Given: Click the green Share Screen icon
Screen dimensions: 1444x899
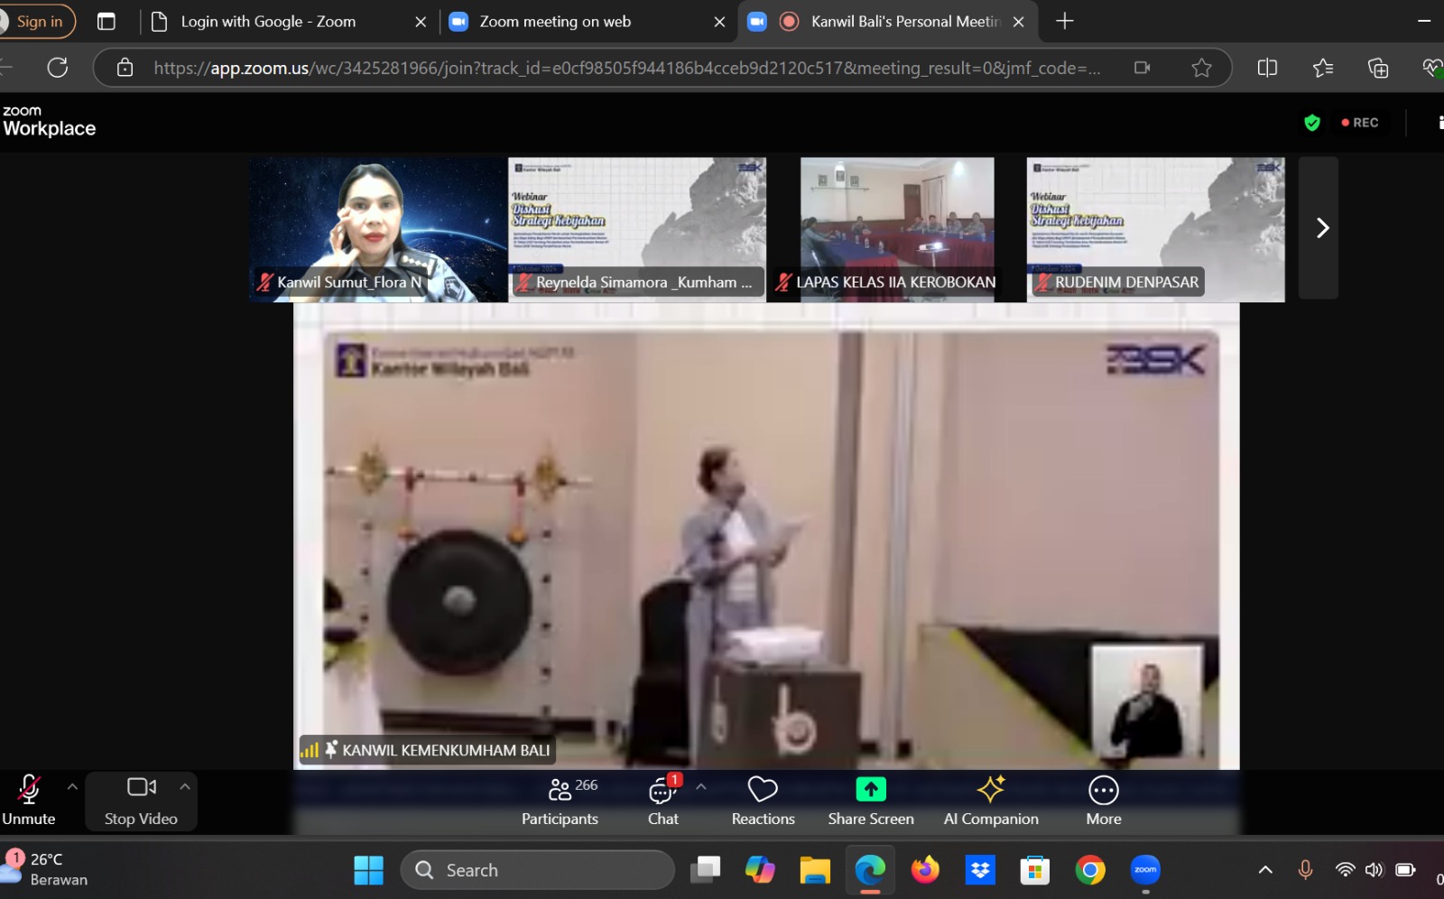Looking at the screenshot, I should pyautogui.click(x=871, y=790).
